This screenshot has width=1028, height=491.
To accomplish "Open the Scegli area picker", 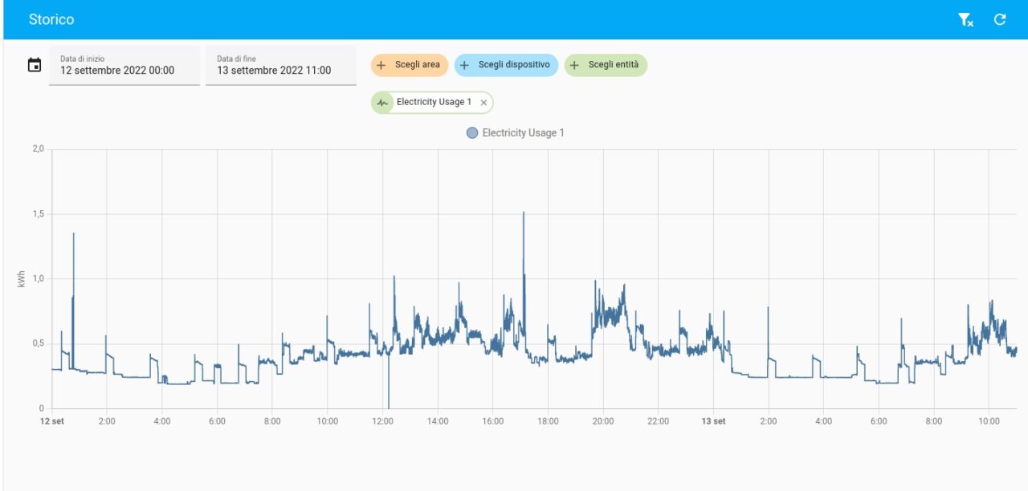I will pyautogui.click(x=417, y=65).
